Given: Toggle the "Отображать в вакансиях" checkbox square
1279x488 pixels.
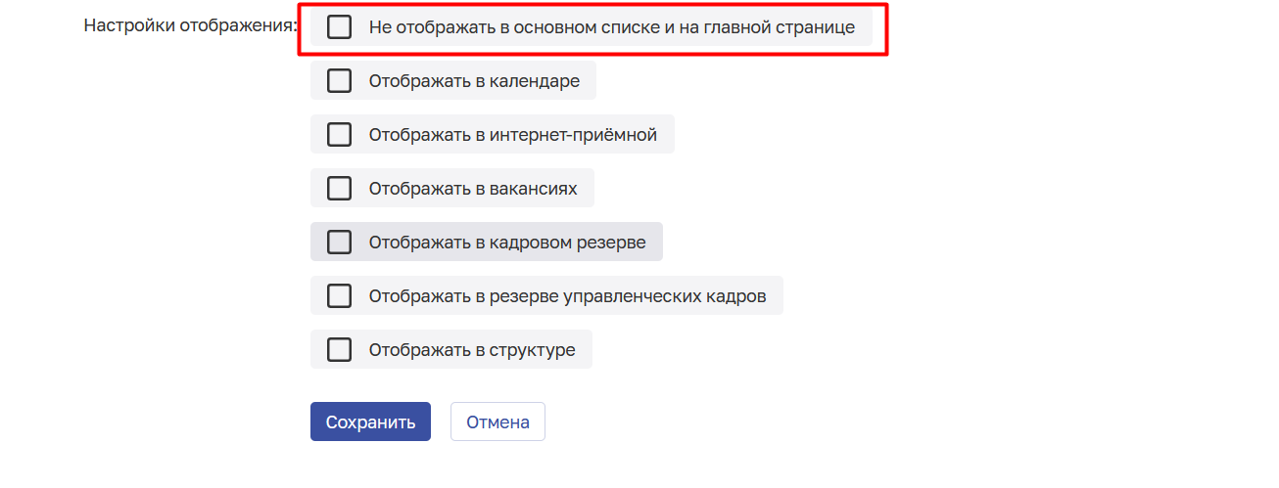Looking at the screenshot, I should [339, 189].
